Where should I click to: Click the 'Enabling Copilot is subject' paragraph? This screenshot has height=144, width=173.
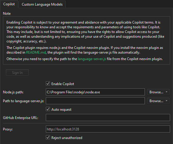[85, 32]
